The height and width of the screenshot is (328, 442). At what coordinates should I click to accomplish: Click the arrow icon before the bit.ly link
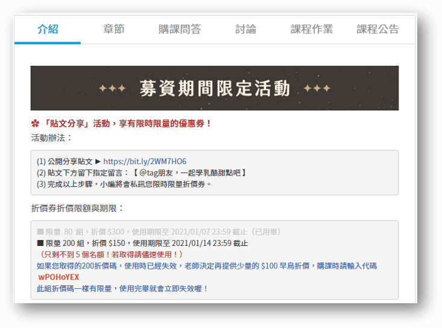point(98,162)
